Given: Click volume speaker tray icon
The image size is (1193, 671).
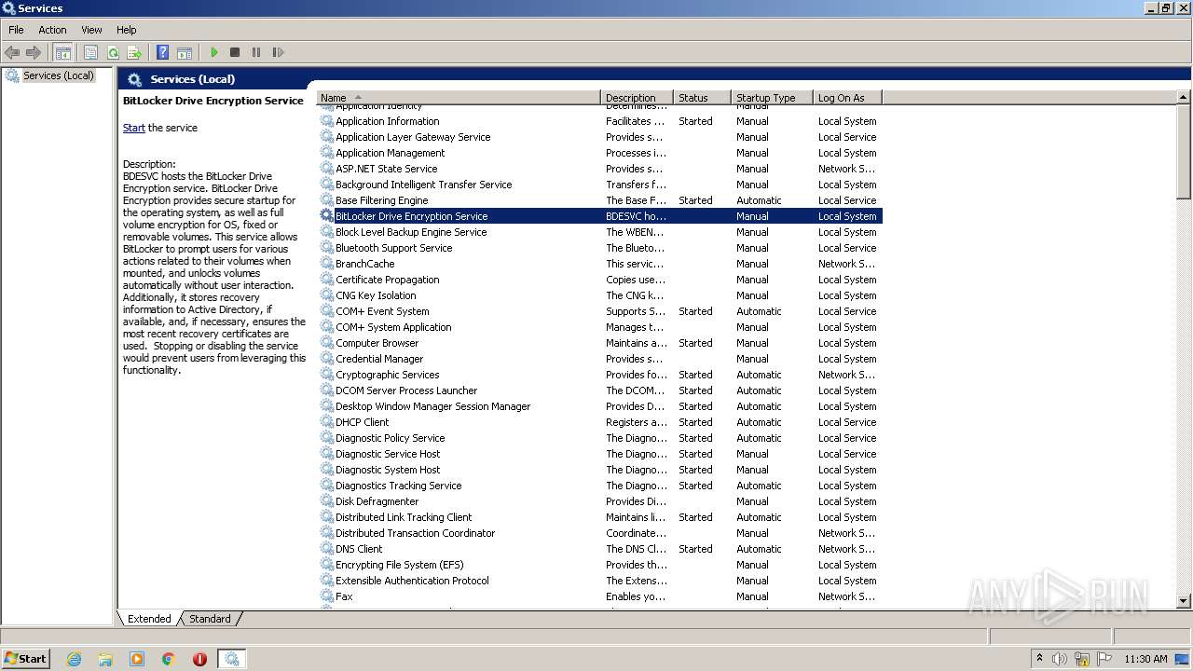Looking at the screenshot, I should click(x=1059, y=659).
